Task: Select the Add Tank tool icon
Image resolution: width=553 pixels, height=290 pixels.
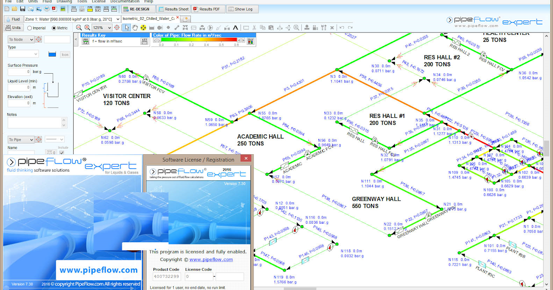Action: tap(152, 28)
